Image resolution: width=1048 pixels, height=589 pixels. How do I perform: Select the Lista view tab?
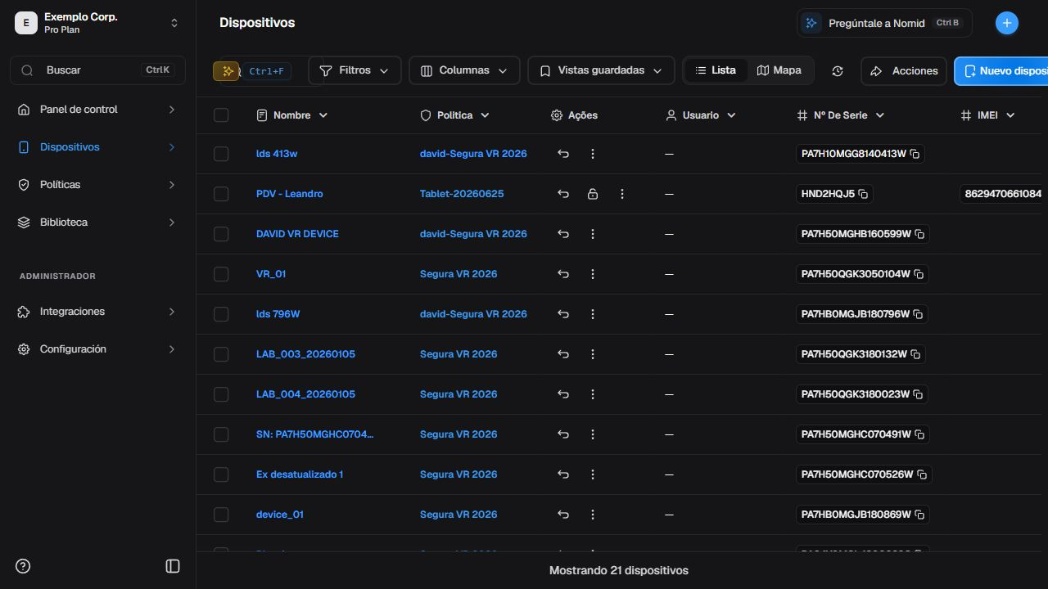716,70
